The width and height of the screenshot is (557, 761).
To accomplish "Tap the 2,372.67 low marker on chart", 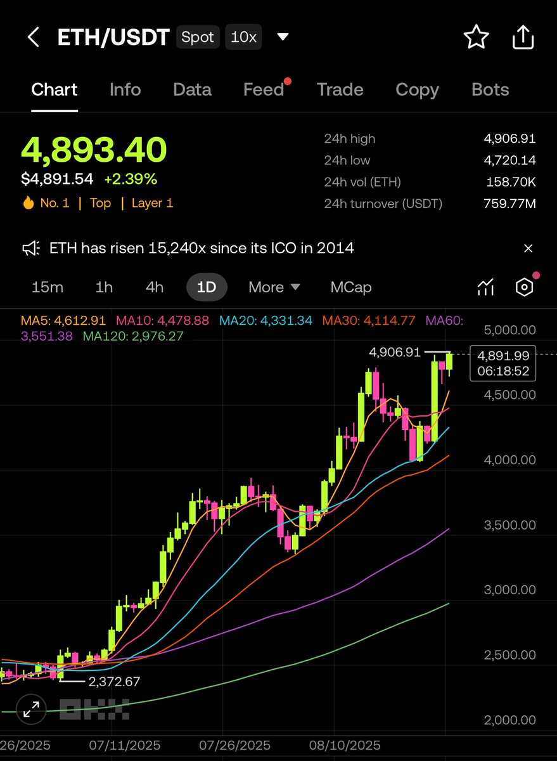I will [114, 682].
